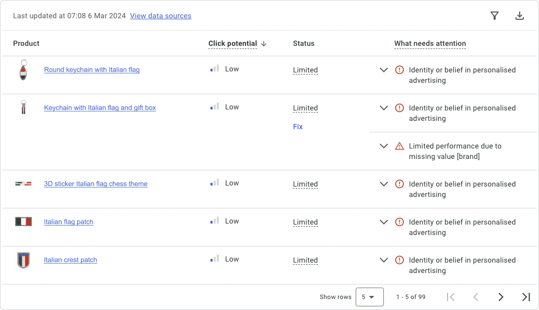Click the download table icon
This screenshot has width=539, height=310.
coord(520,16)
